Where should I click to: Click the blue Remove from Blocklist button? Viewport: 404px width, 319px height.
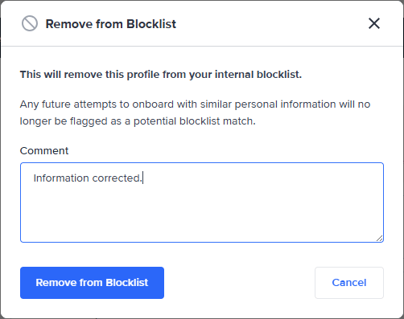[92, 283]
